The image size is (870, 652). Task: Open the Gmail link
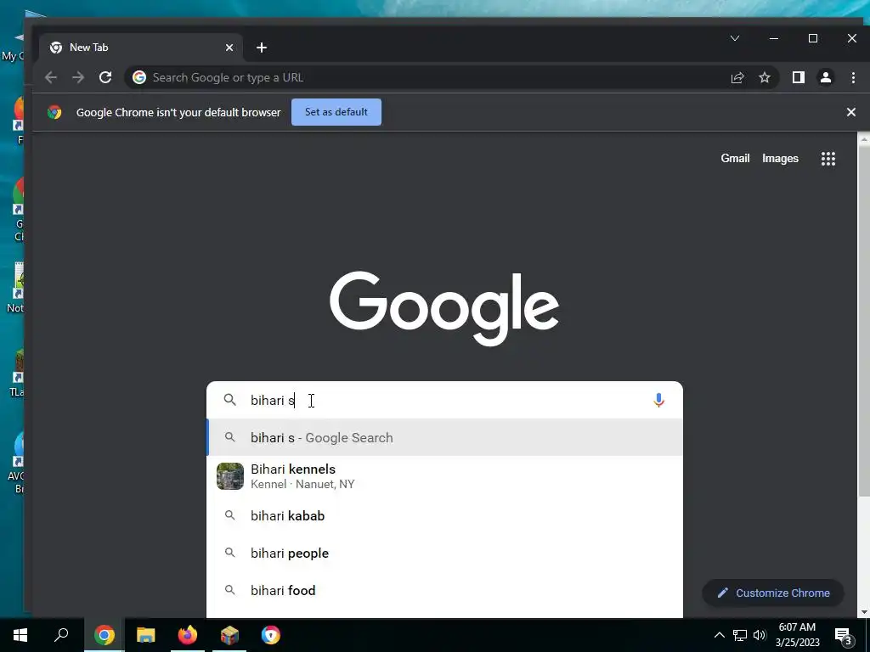click(735, 159)
